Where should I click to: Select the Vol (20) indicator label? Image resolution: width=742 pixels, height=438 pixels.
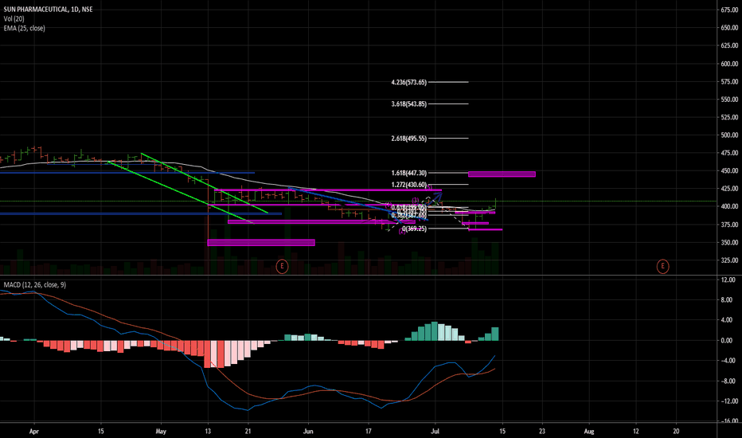(x=14, y=18)
